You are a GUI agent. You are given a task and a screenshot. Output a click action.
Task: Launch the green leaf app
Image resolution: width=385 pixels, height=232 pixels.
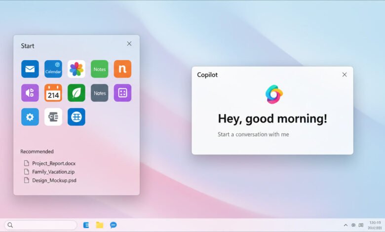pos(77,93)
